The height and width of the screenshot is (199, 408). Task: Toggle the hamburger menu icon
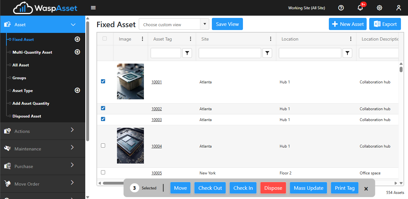[93, 8]
